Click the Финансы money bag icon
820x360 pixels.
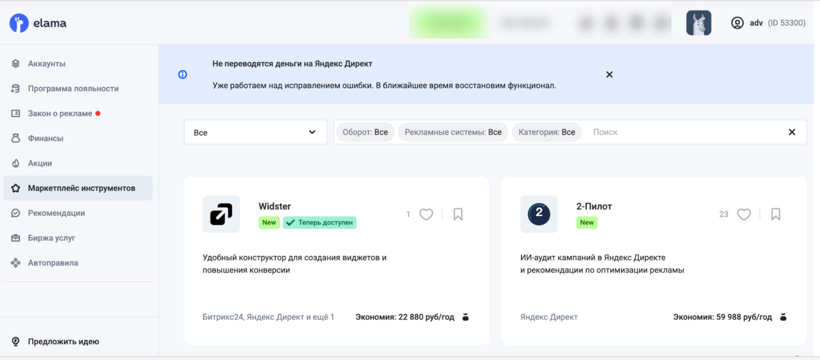(16, 138)
